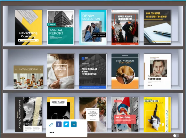The height and width of the screenshot is (138, 186).
Task: Open How To Create An Interesting Story
Action: tap(157, 27)
